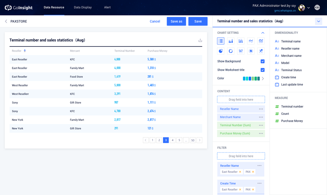Click the Content drag field drop zone
Image resolution: width=327 pixels, height=195 pixels.
[x=241, y=99]
